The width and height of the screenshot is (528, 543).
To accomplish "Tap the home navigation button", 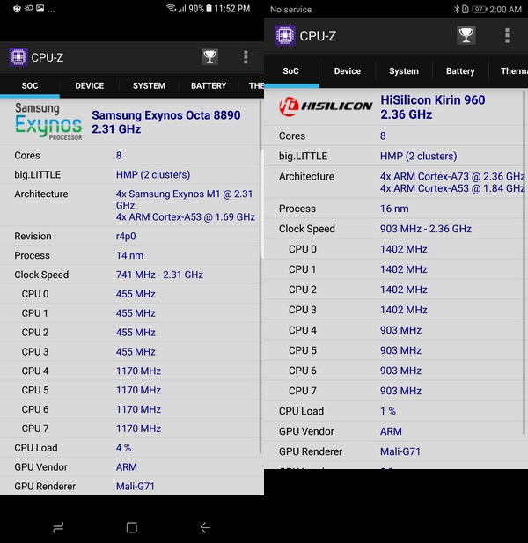I will coord(132,527).
